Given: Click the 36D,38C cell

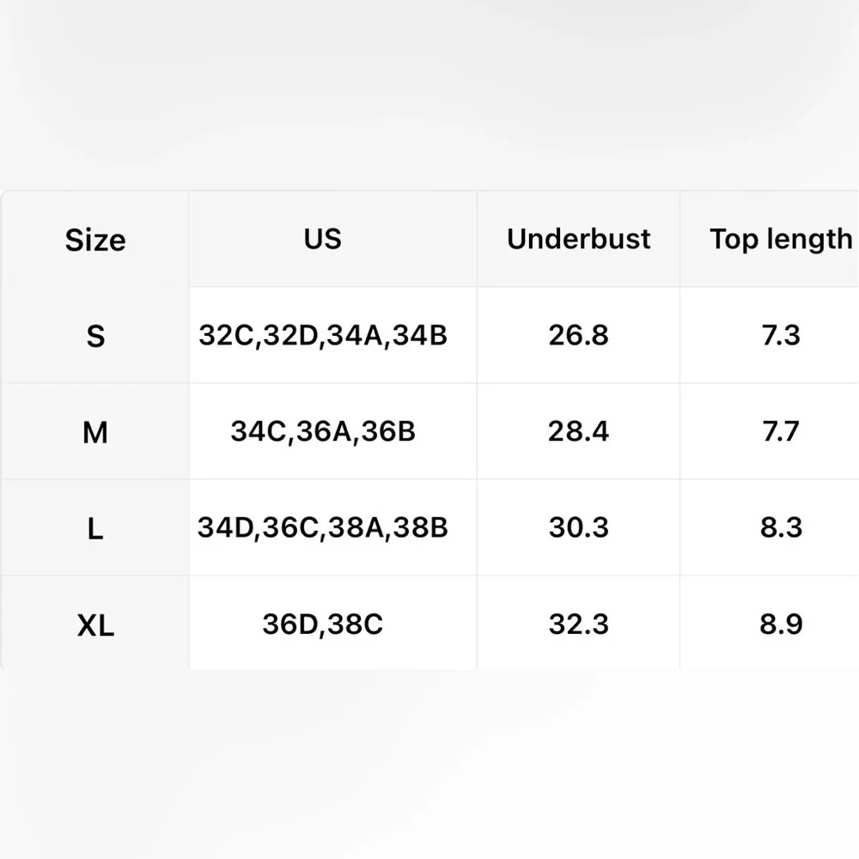Looking at the screenshot, I should click(x=323, y=624).
